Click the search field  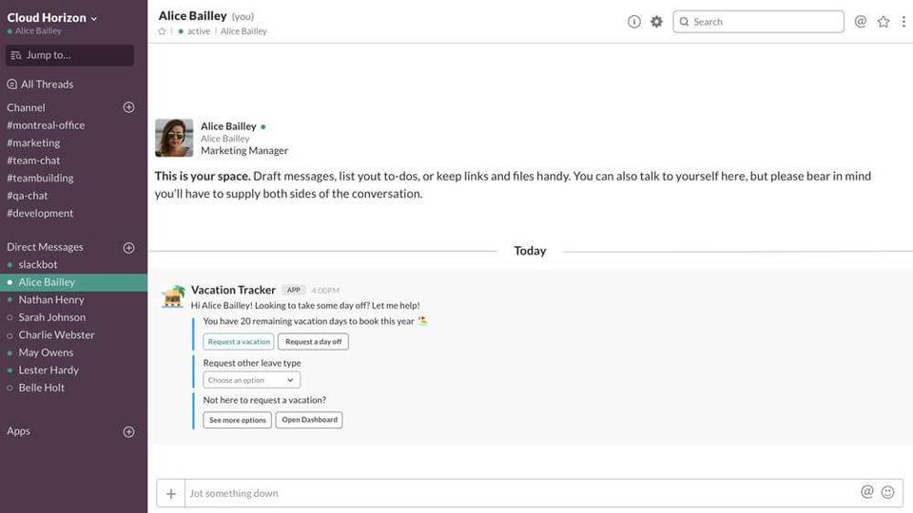759,22
